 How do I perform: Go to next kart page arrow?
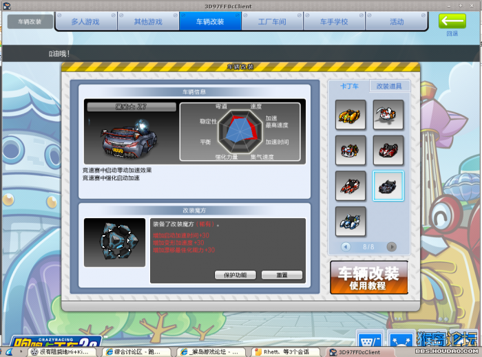point(391,247)
